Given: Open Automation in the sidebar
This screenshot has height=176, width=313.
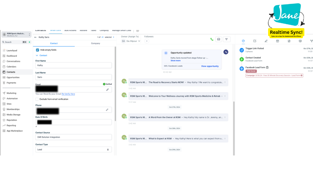Looking at the screenshot, I should click(x=12, y=98).
